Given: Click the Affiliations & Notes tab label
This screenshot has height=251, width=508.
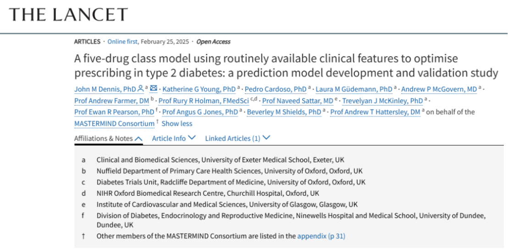Looking at the screenshot, I should pyautogui.click(x=104, y=138).
